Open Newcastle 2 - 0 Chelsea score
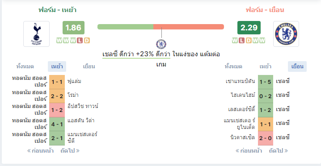The image size is (321, 166). pyautogui.click(x=265, y=138)
